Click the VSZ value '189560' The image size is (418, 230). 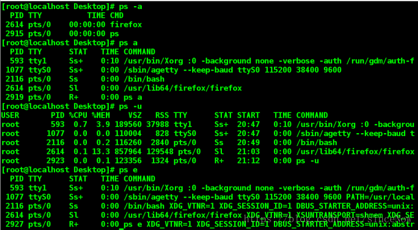tap(128, 124)
